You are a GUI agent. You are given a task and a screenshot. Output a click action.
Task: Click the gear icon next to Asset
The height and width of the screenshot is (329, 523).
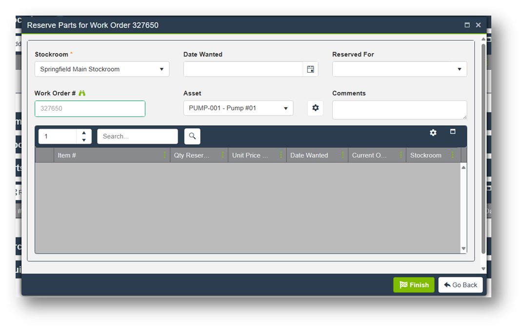[315, 108]
